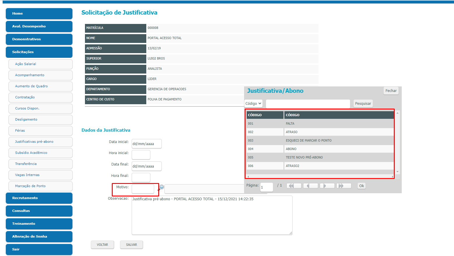Click popup vertical scrollbar down arrow

(397, 172)
